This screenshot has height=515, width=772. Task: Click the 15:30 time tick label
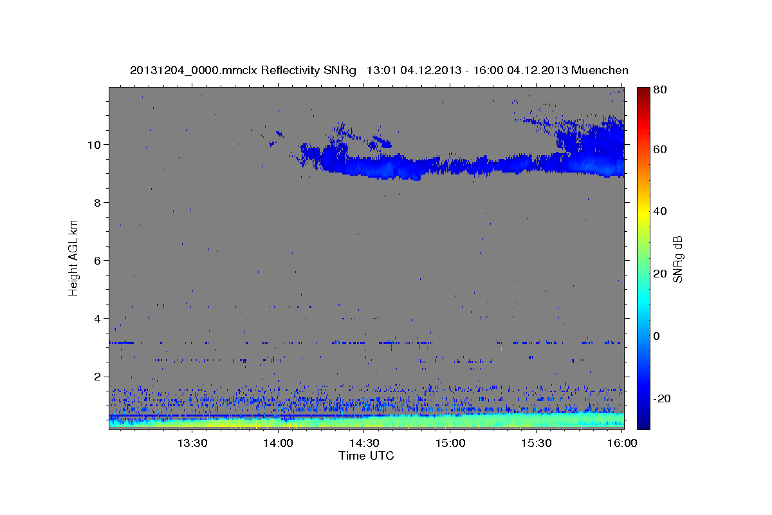pyautogui.click(x=537, y=444)
